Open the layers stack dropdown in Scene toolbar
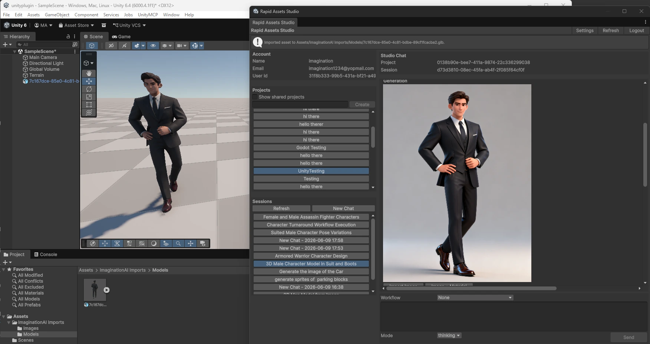Viewport: 650px width, 344px height. (167, 46)
